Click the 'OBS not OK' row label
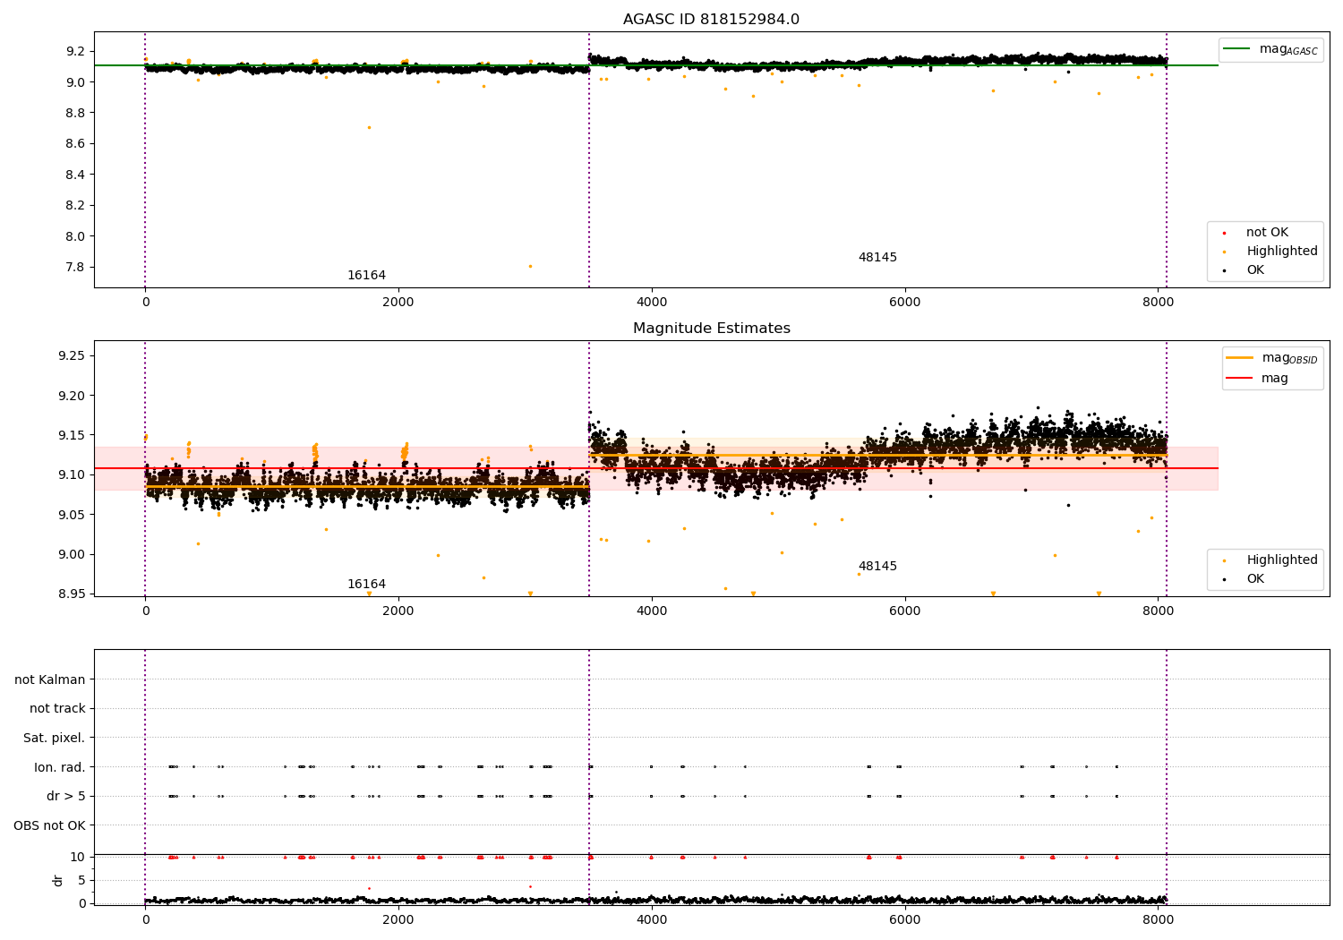The image size is (1343, 940). (x=49, y=825)
